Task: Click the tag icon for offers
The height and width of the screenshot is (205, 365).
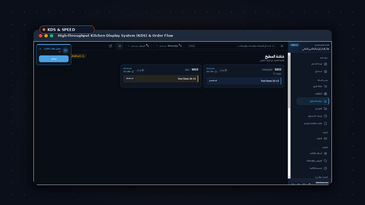Action: [325, 161]
